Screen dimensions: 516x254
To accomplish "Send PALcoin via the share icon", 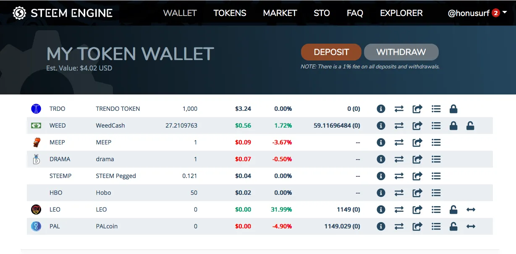I will (417, 226).
